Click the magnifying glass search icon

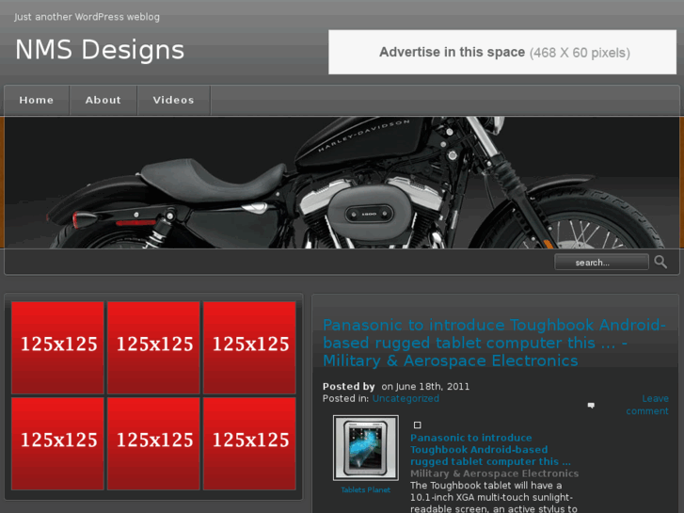pos(660,262)
